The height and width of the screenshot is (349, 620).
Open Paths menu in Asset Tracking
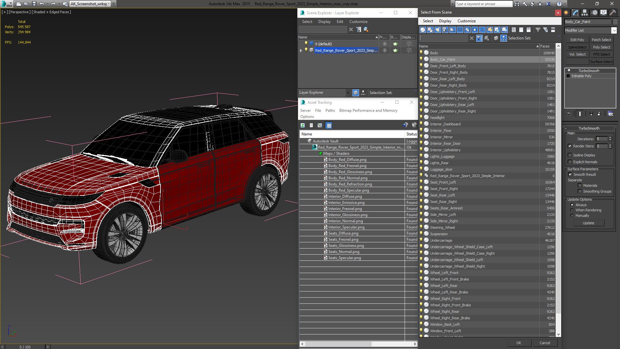tap(330, 111)
